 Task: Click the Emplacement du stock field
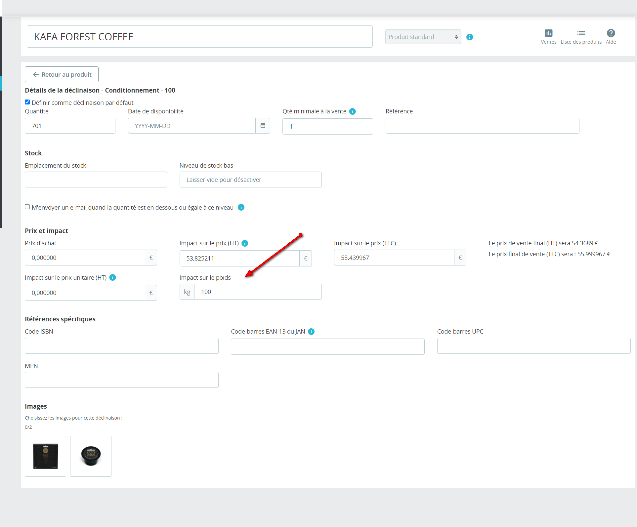click(x=96, y=180)
